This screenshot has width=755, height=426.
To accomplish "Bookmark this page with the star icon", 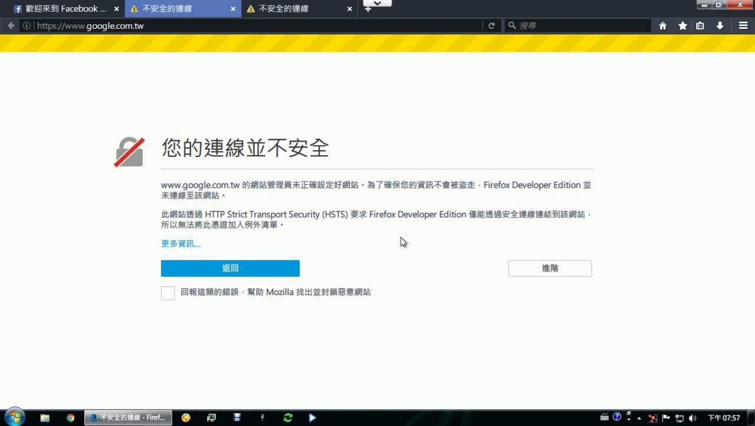I will tap(682, 26).
